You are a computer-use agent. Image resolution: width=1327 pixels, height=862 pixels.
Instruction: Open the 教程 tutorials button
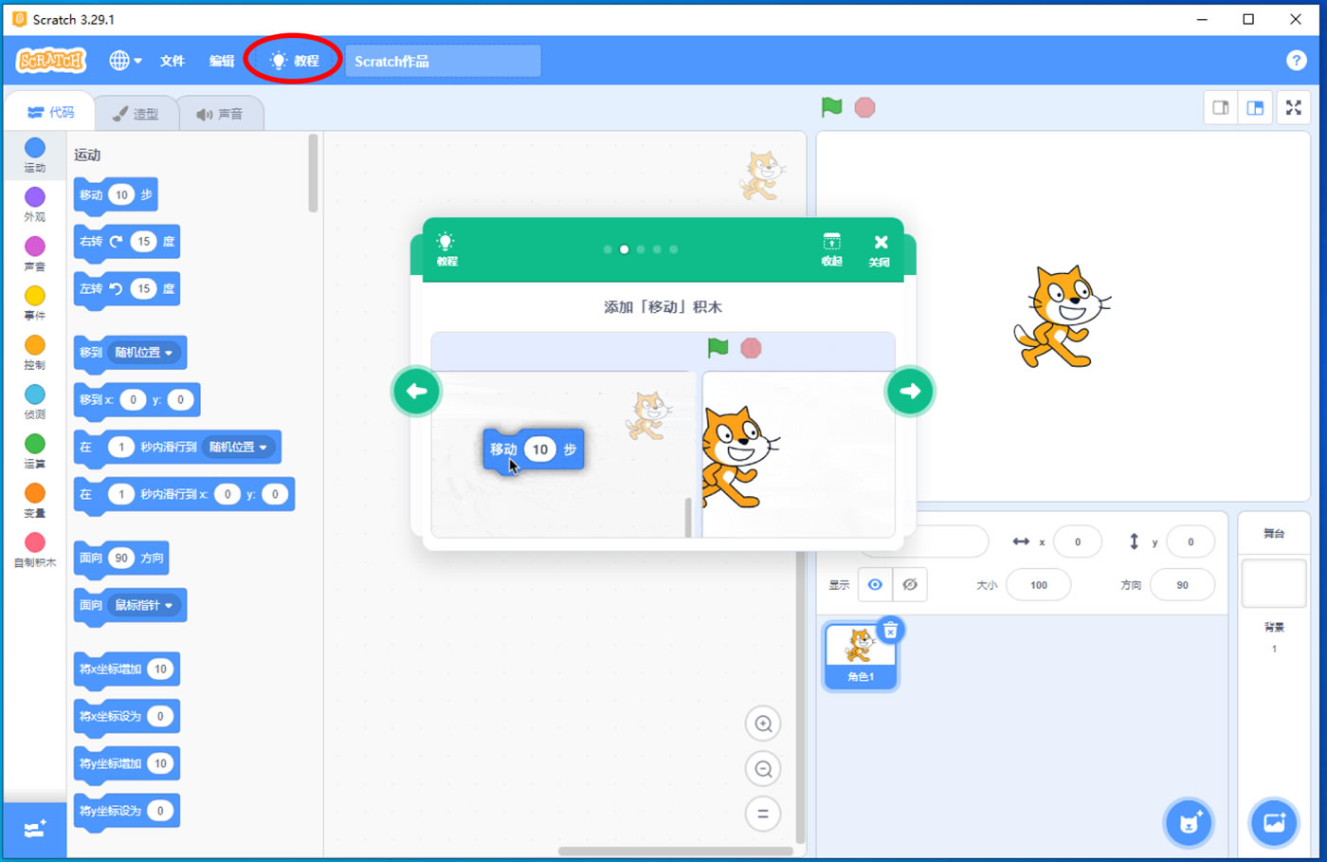(294, 61)
